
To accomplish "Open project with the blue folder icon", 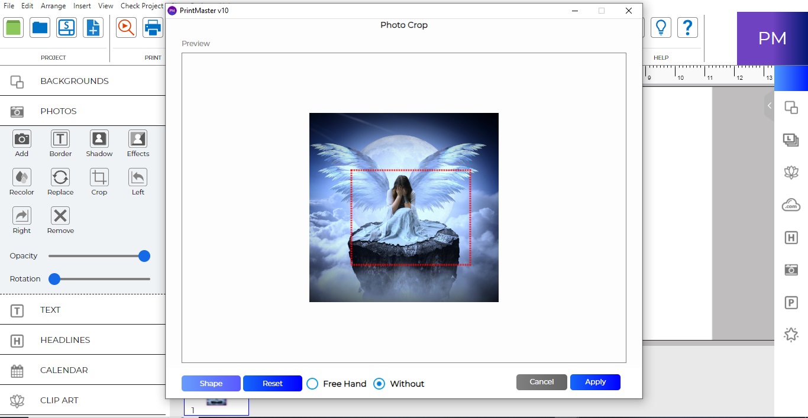I will (x=40, y=27).
